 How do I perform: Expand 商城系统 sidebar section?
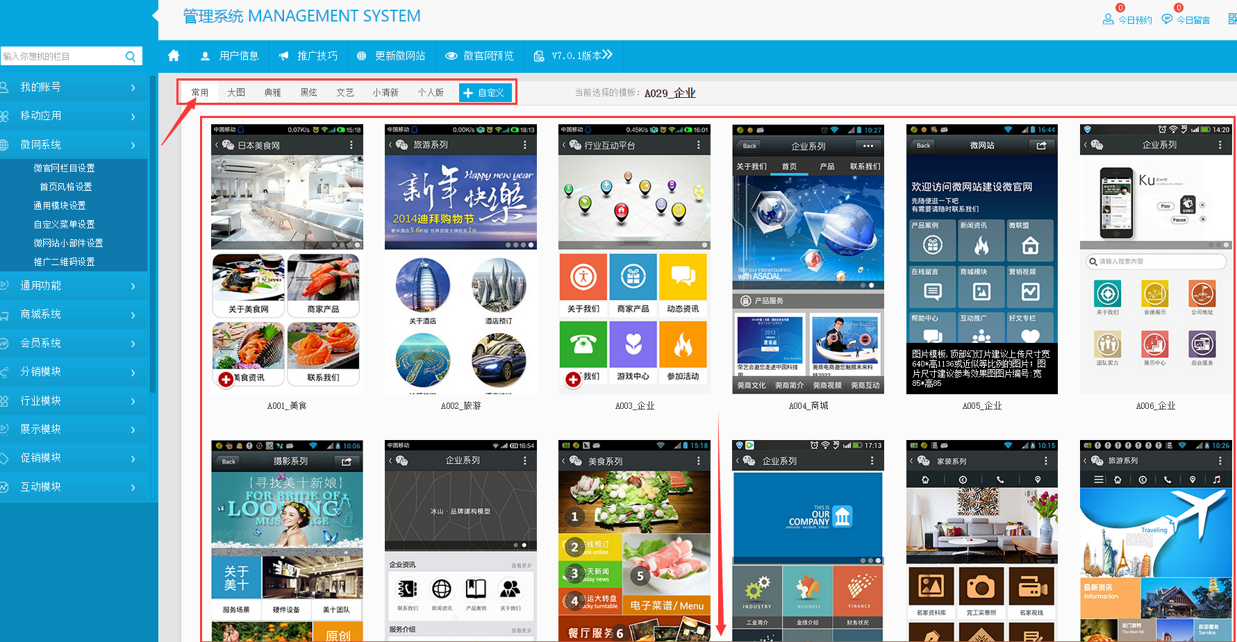click(73, 314)
